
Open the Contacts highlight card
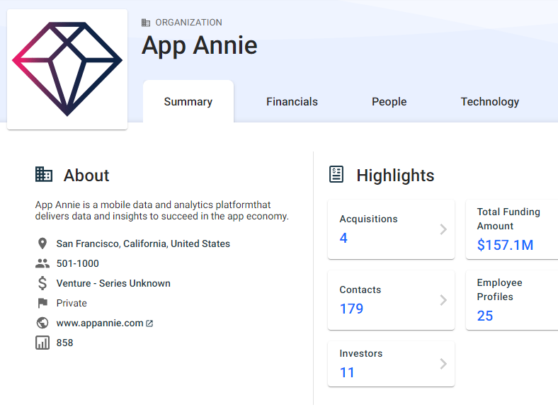(x=391, y=300)
